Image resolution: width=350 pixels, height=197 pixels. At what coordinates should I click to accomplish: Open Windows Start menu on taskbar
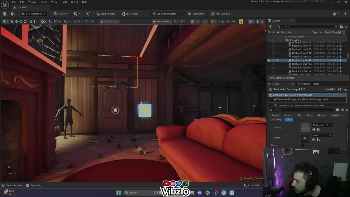(x=118, y=193)
